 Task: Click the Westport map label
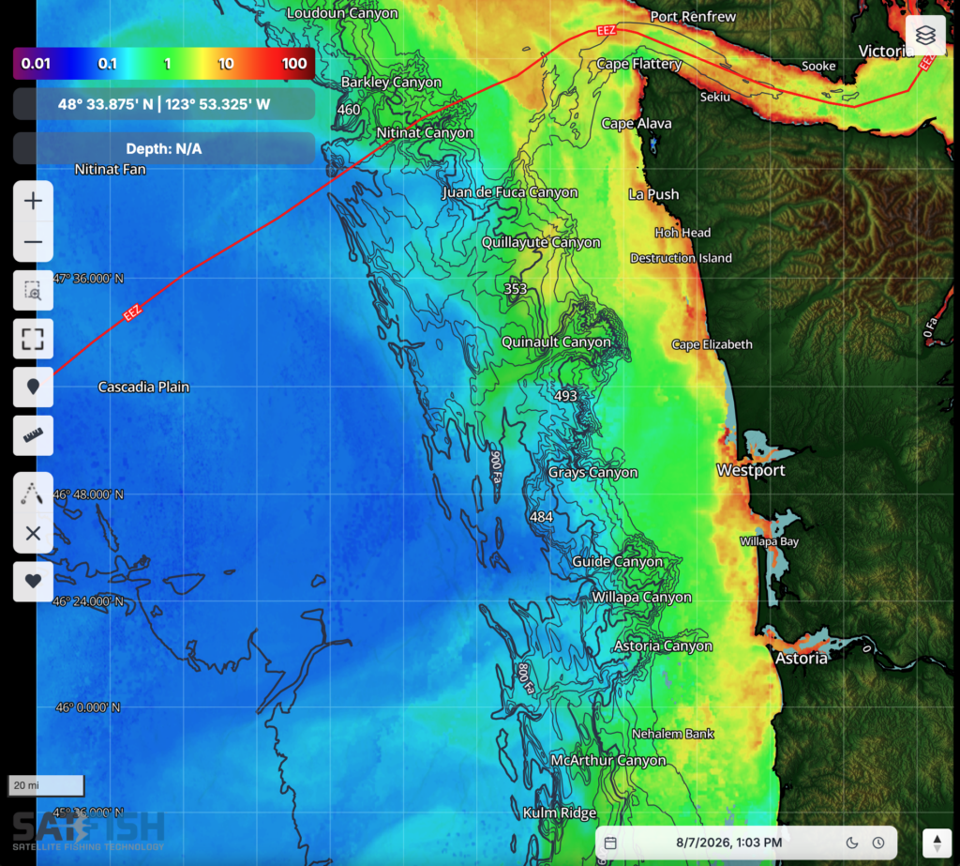[x=751, y=470]
